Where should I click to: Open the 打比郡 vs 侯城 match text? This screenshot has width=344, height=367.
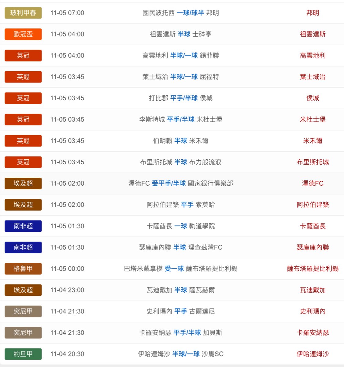tap(180, 98)
